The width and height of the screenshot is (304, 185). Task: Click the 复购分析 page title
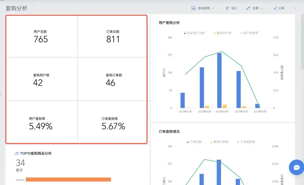tap(16, 8)
